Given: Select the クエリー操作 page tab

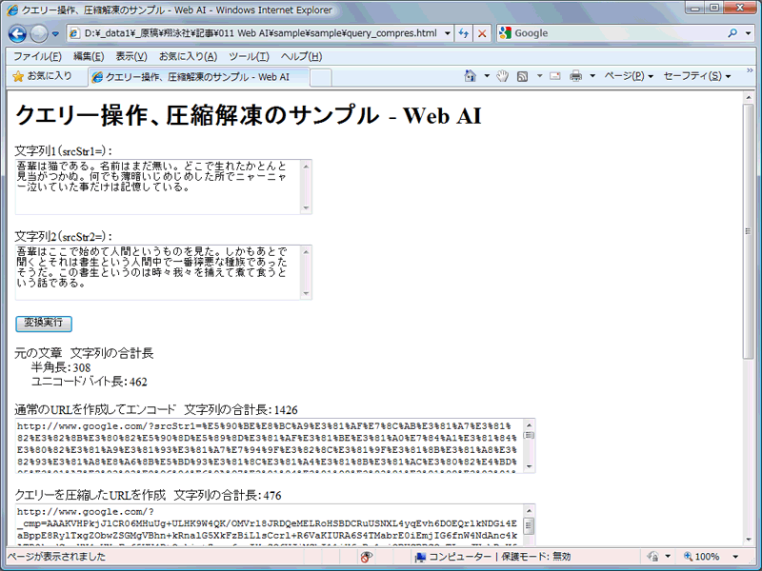Looking at the screenshot, I should point(198,77).
